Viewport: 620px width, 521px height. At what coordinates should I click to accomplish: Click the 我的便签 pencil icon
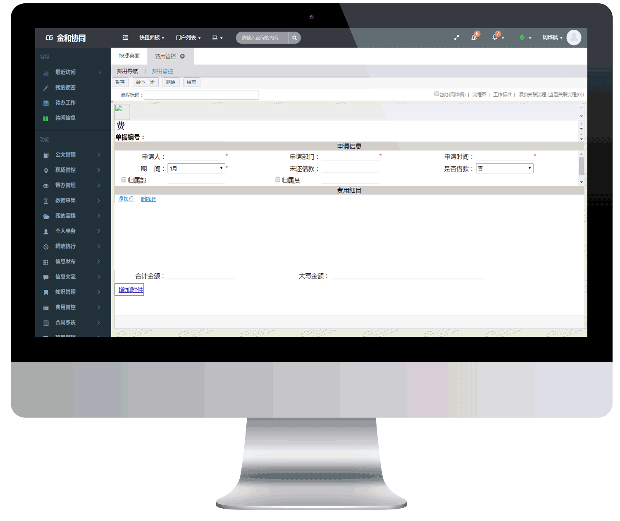pyautogui.click(x=46, y=88)
